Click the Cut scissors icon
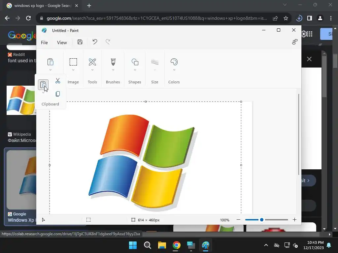 click(x=57, y=81)
